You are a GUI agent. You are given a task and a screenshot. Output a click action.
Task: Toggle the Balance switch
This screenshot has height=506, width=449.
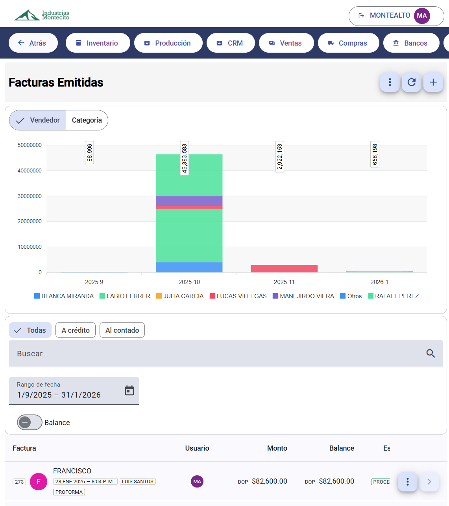coord(29,422)
